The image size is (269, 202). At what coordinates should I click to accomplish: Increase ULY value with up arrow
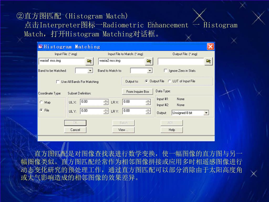pyautogui.click(x=106, y=110)
